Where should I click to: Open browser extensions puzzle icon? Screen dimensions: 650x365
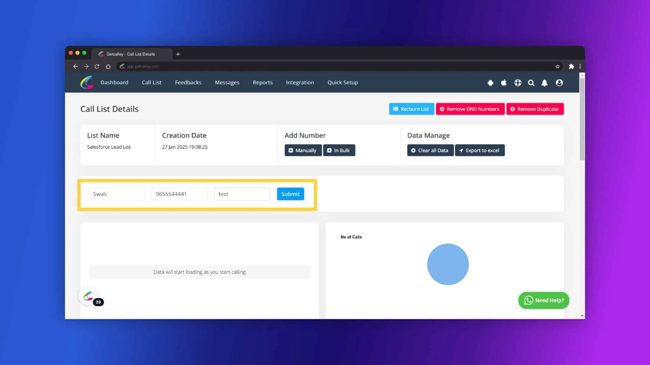pos(571,66)
